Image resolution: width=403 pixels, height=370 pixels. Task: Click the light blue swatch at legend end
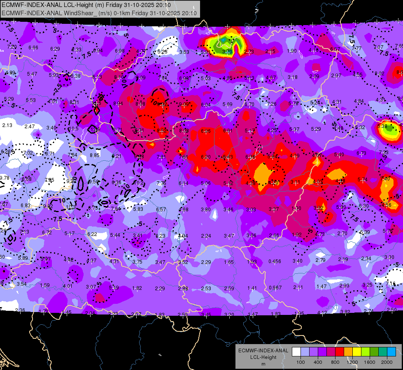point(391,352)
